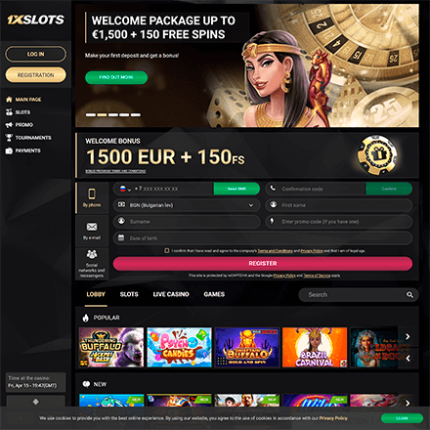Screen dimensions: 430x430
Task: Open Tournaments trophy icon
Action: pos(9,138)
